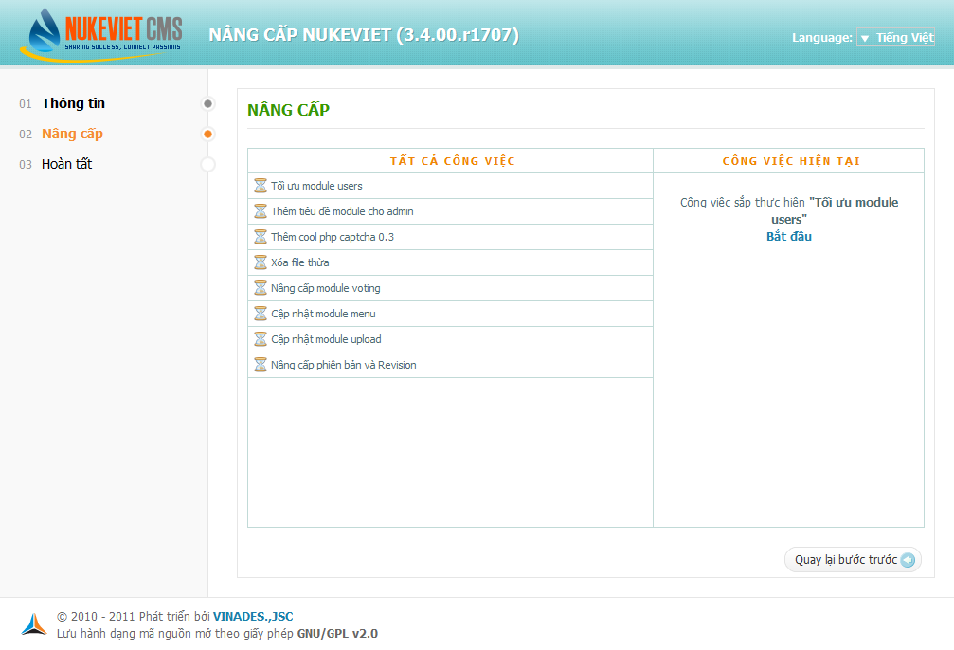Click task text Nâng cấp phiên bản và Revision
The image size is (954, 650).
click(344, 365)
